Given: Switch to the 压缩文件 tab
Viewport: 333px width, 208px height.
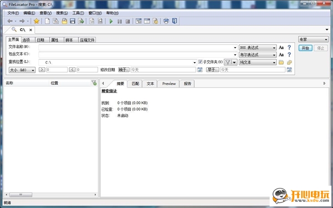Looking at the screenshot, I should click(x=87, y=40).
